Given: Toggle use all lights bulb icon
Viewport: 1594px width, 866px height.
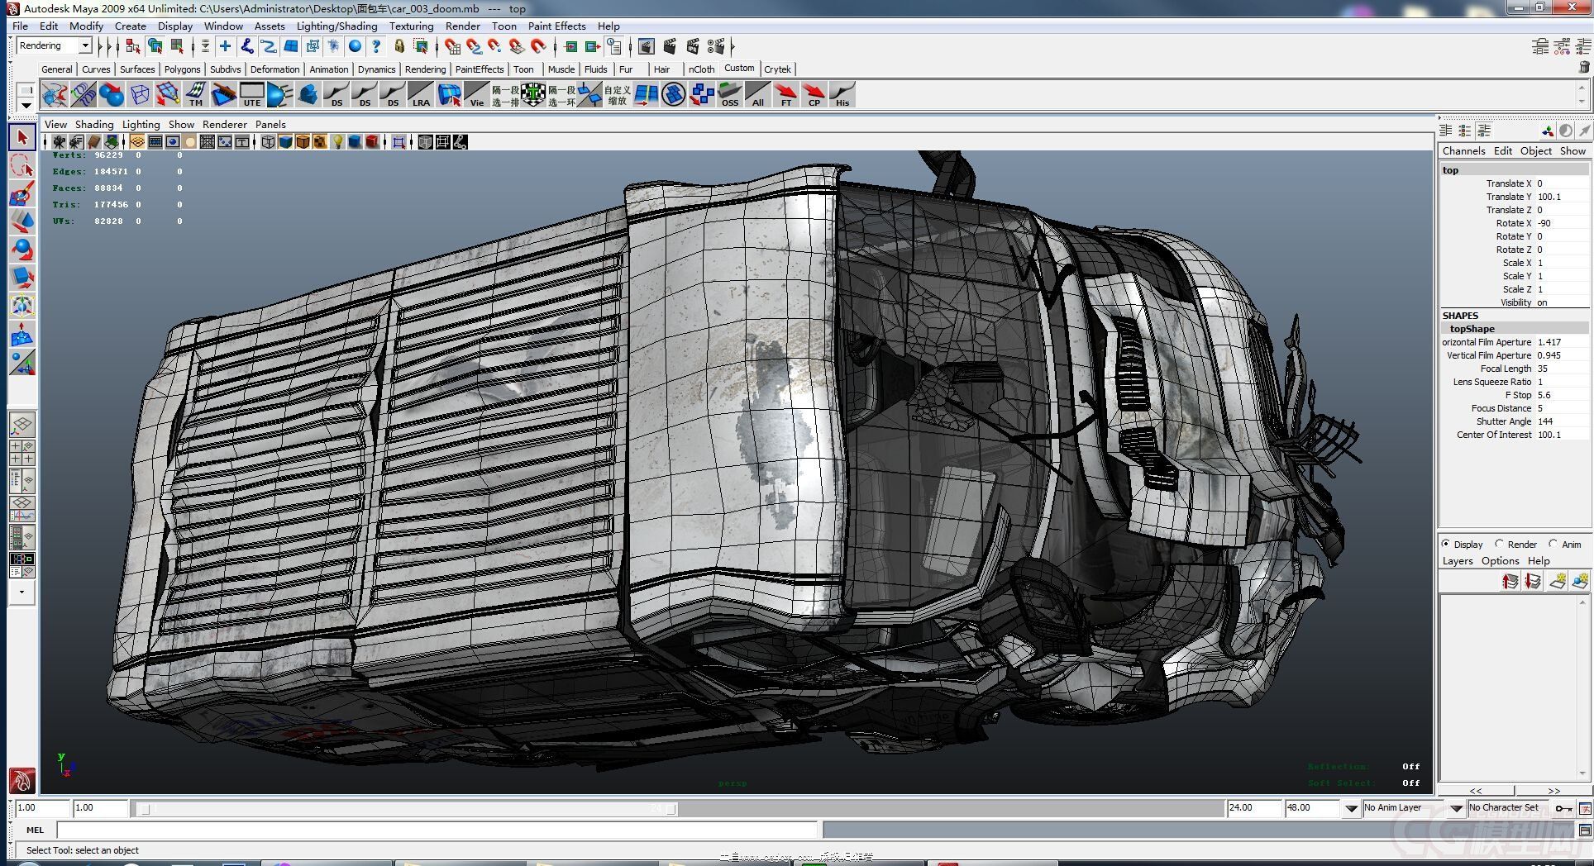Looking at the screenshot, I should tap(337, 142).
